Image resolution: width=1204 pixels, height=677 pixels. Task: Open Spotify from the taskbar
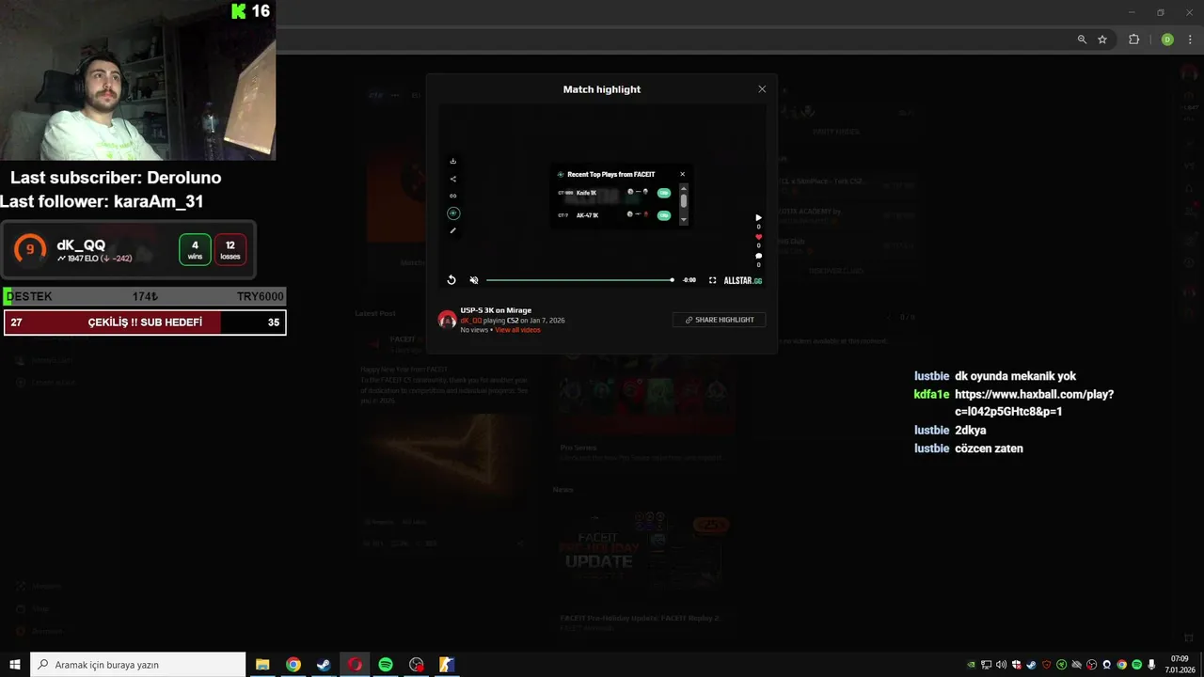[x=386, y=665]
